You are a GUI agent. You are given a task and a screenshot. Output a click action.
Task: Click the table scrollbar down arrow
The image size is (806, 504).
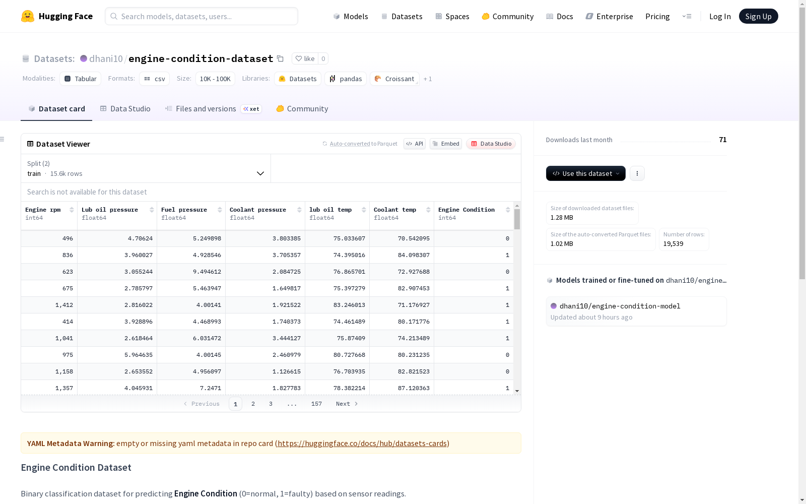pyautogui.click(x=517, y=391)
